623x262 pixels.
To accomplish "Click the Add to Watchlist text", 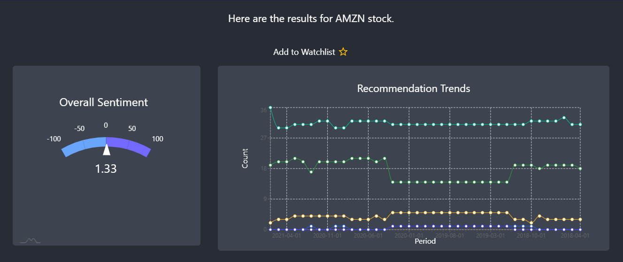I will (304, 52).
